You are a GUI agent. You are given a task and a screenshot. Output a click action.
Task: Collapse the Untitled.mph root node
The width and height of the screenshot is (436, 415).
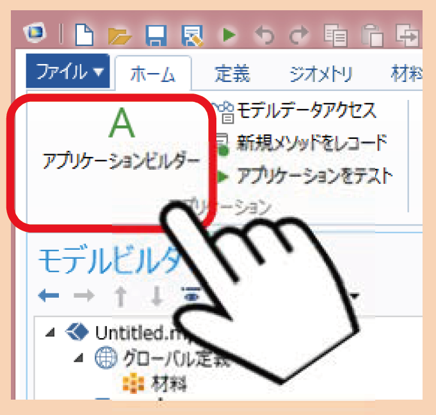(x=51, y=332)
